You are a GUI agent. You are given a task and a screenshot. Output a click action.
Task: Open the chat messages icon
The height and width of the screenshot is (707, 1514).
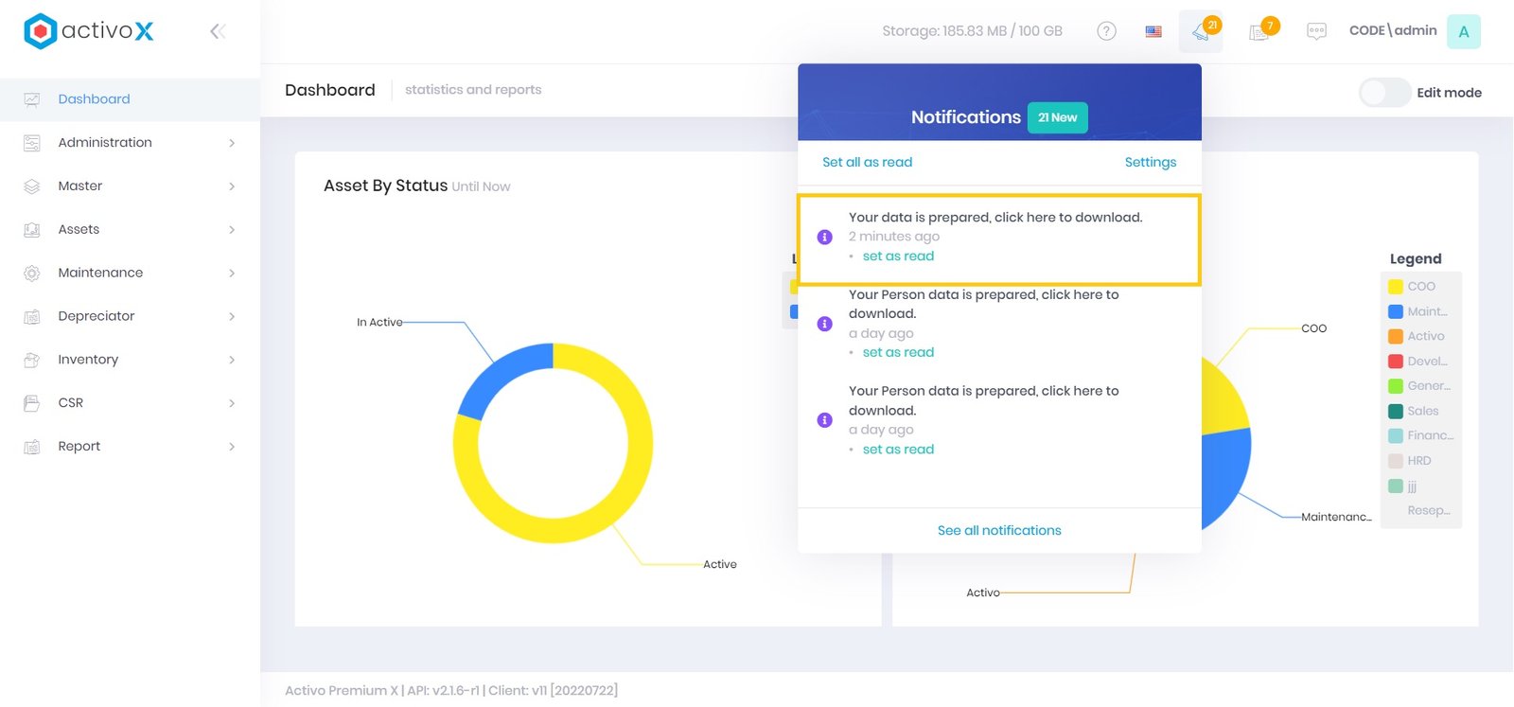[x=1316, y=31]
